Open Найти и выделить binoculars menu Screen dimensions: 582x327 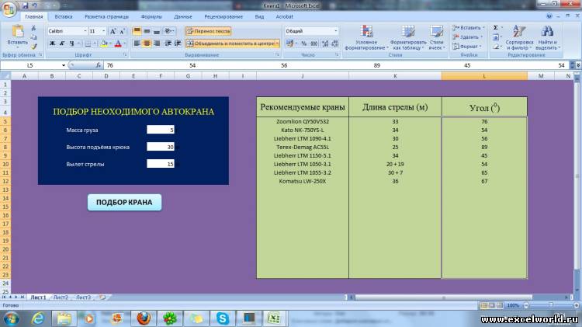click(x=547, y=37)
